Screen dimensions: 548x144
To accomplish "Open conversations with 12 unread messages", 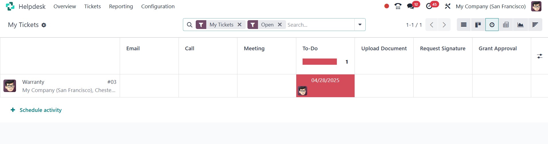I will click(x=411, y=6).
